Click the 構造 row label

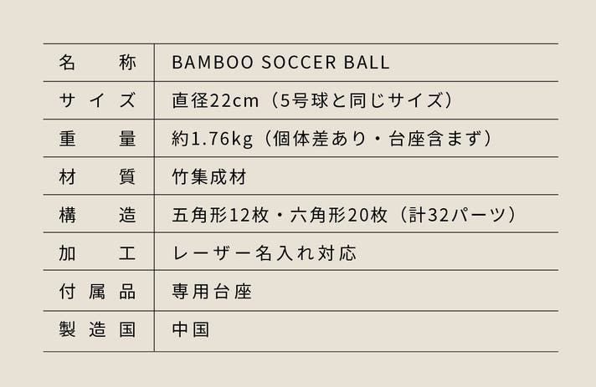97,215
